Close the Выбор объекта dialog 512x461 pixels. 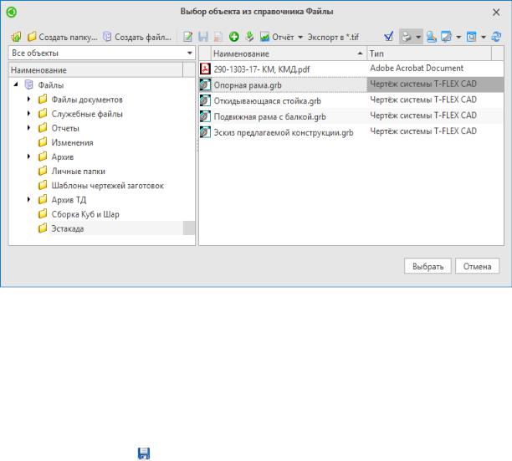(496, 13)
